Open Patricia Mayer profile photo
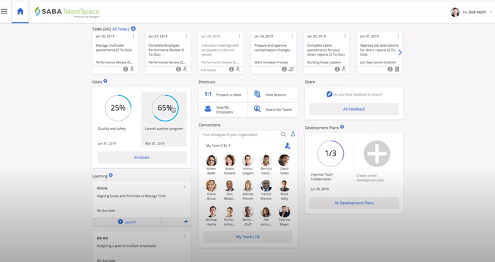 click(x=284, y=211)
